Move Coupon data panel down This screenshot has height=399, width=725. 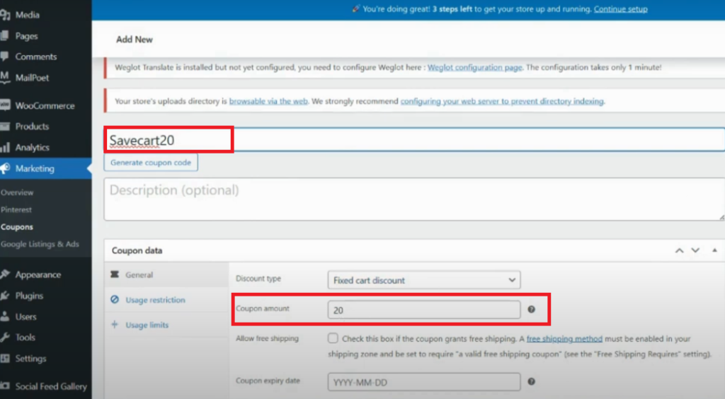(x=695, y=250)
